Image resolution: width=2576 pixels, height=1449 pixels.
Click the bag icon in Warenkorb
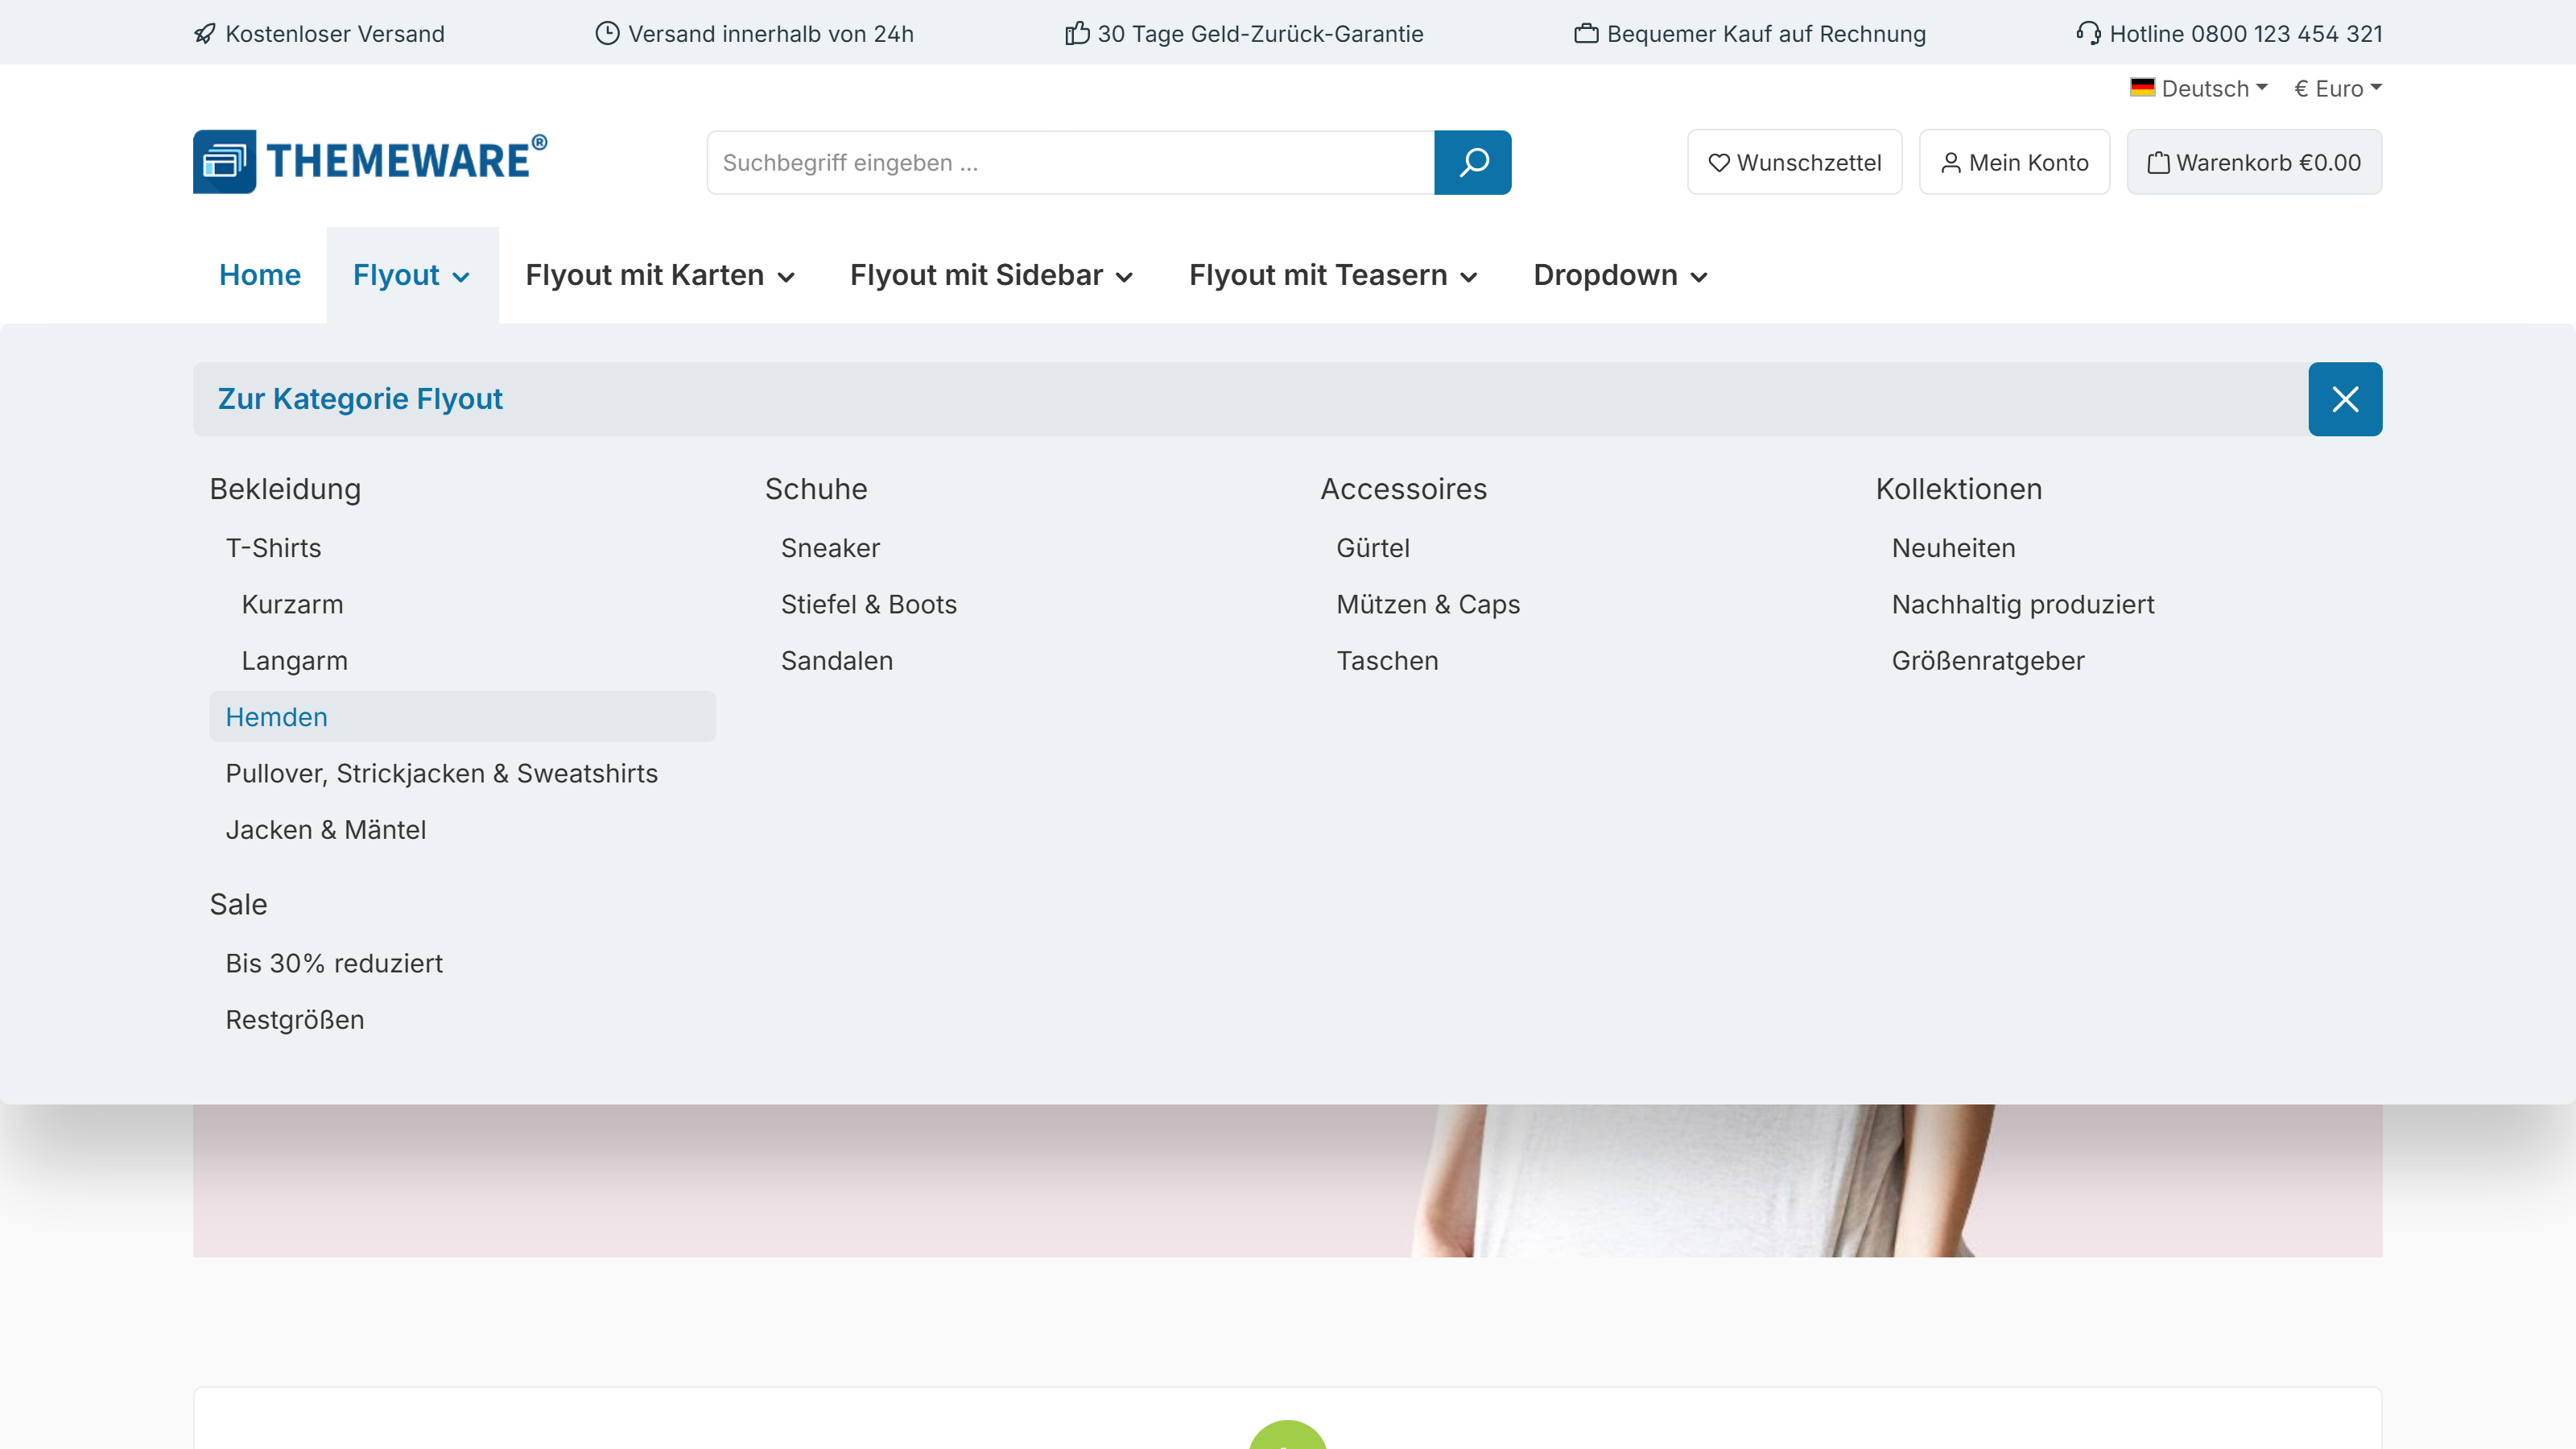pos(2158,163)
